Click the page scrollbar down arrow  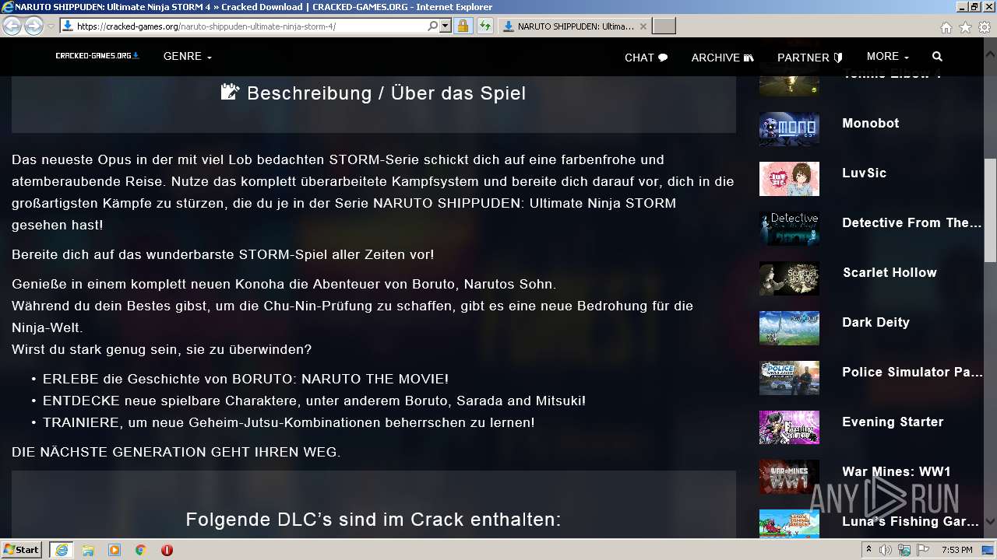click(990, 522)
